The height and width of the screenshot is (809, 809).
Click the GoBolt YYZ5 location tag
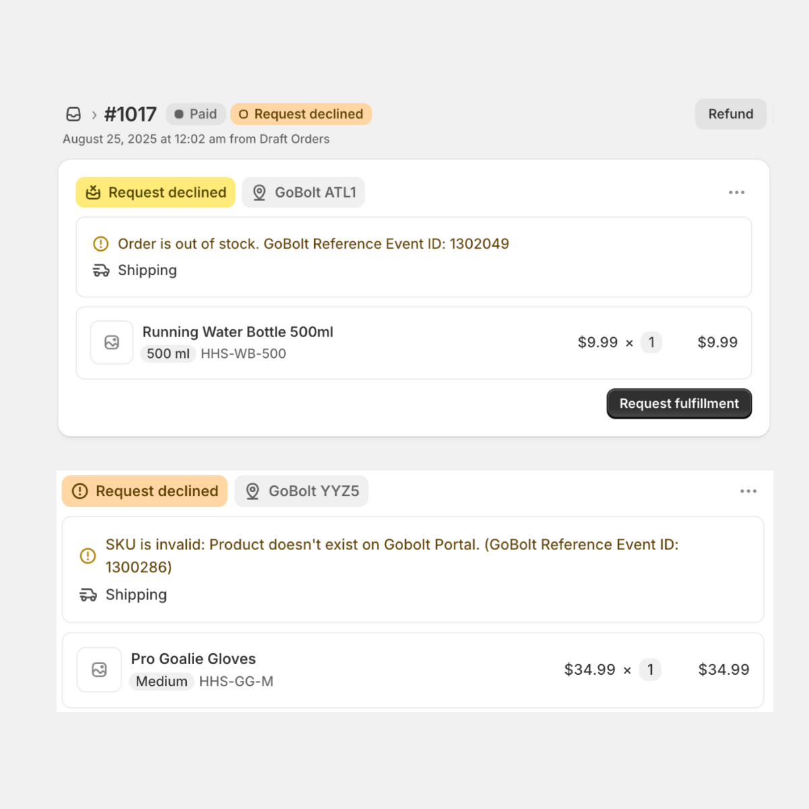(x=301, y=491)
